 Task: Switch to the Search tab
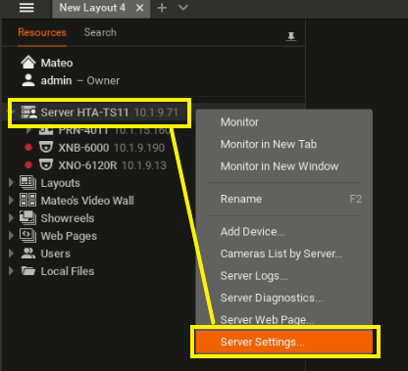click(100, 32)
